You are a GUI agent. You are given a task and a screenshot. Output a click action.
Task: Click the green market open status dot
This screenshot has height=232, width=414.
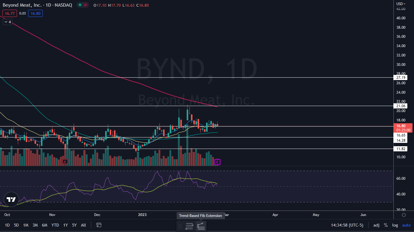79,5
